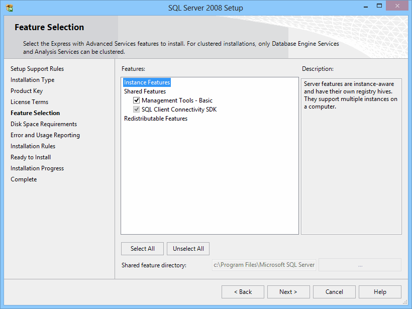Select the SQL Client Connectivity SDK label
Viewport: 412px width, 309px height.
click(179, 110)
